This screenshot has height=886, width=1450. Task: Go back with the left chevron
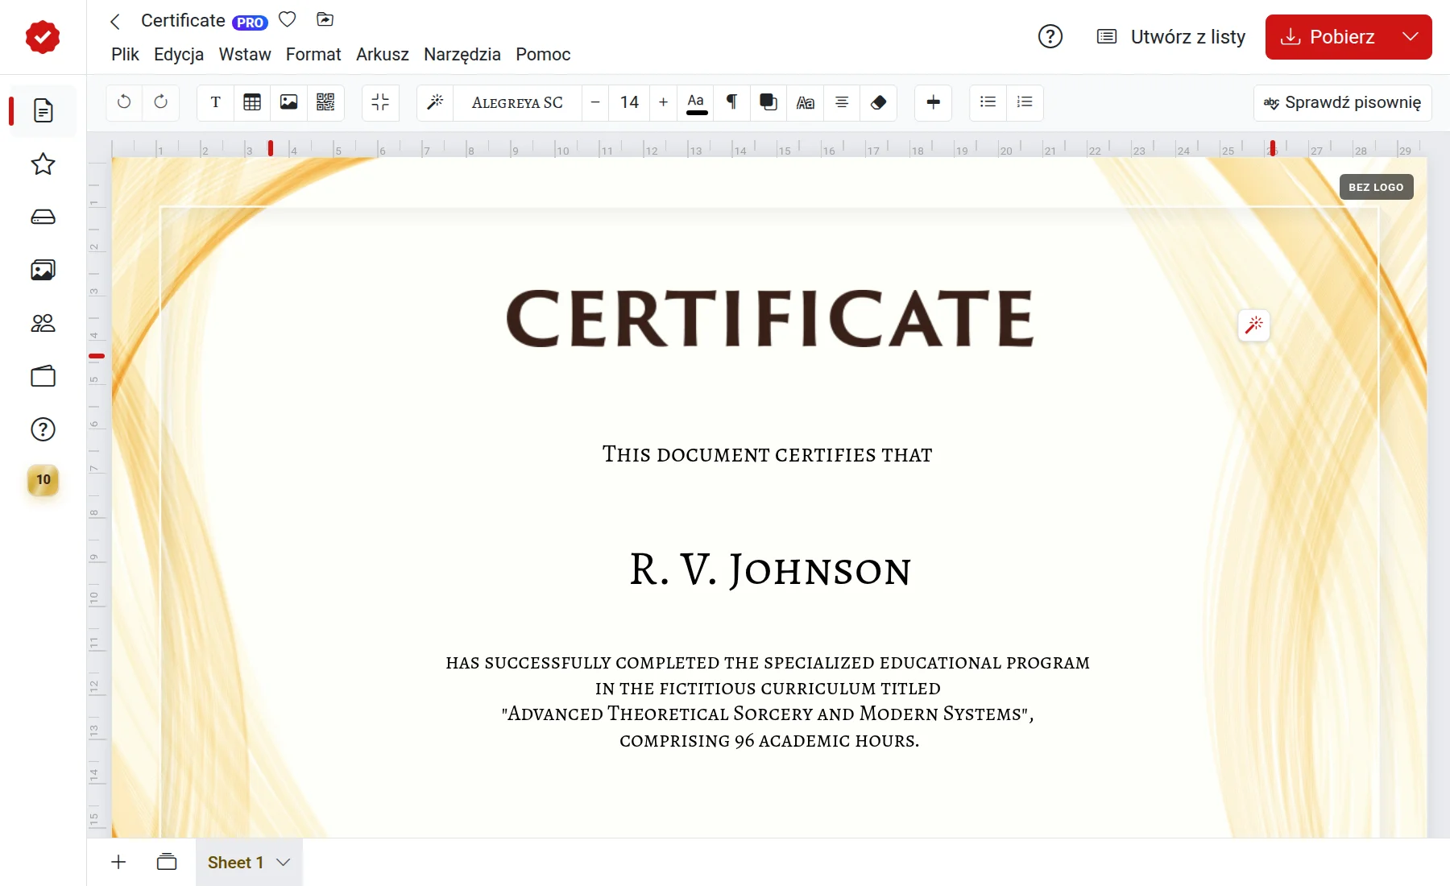pyautogui.click(x=115, y=21)
